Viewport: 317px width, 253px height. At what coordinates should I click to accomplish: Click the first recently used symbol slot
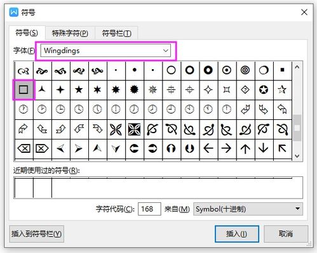24,188
